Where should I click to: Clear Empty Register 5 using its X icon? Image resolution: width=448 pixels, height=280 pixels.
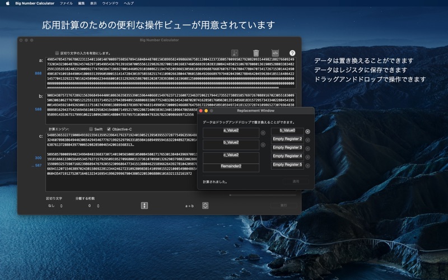pos(307,166)
